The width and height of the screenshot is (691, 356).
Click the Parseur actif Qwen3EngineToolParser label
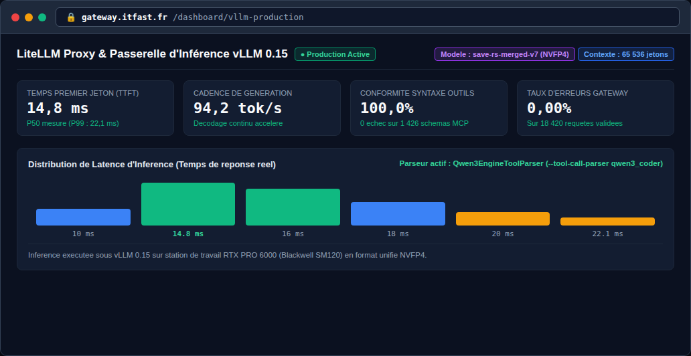click(531, 163)
